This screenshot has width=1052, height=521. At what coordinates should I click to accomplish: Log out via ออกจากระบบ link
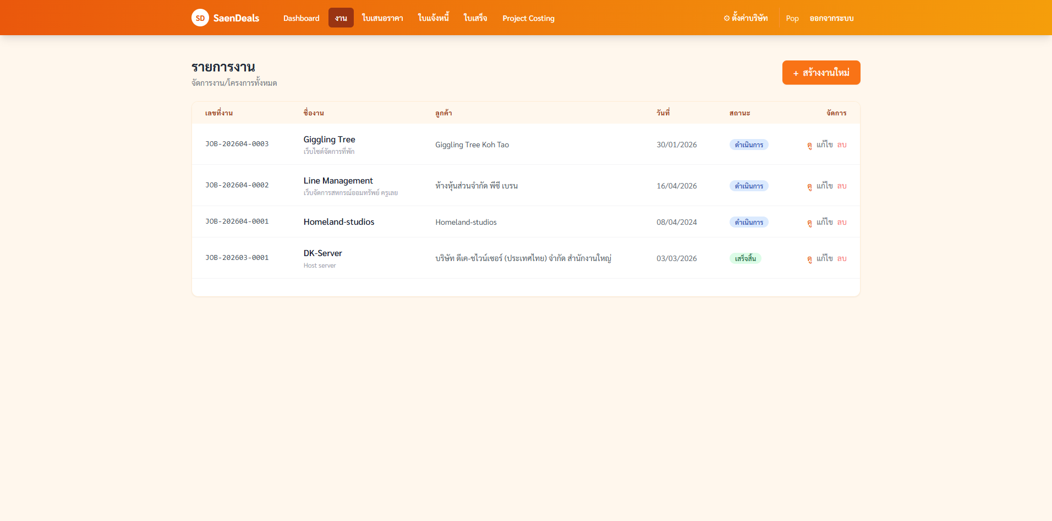tap(831, 18)
